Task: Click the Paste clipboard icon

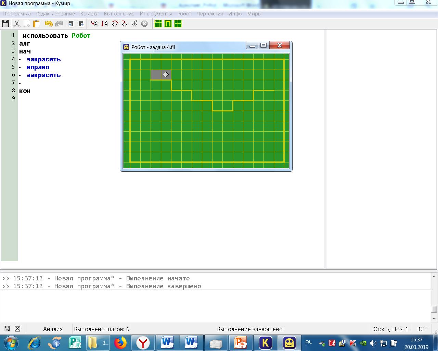Action: pyautogui.click(x=36, y=24)
